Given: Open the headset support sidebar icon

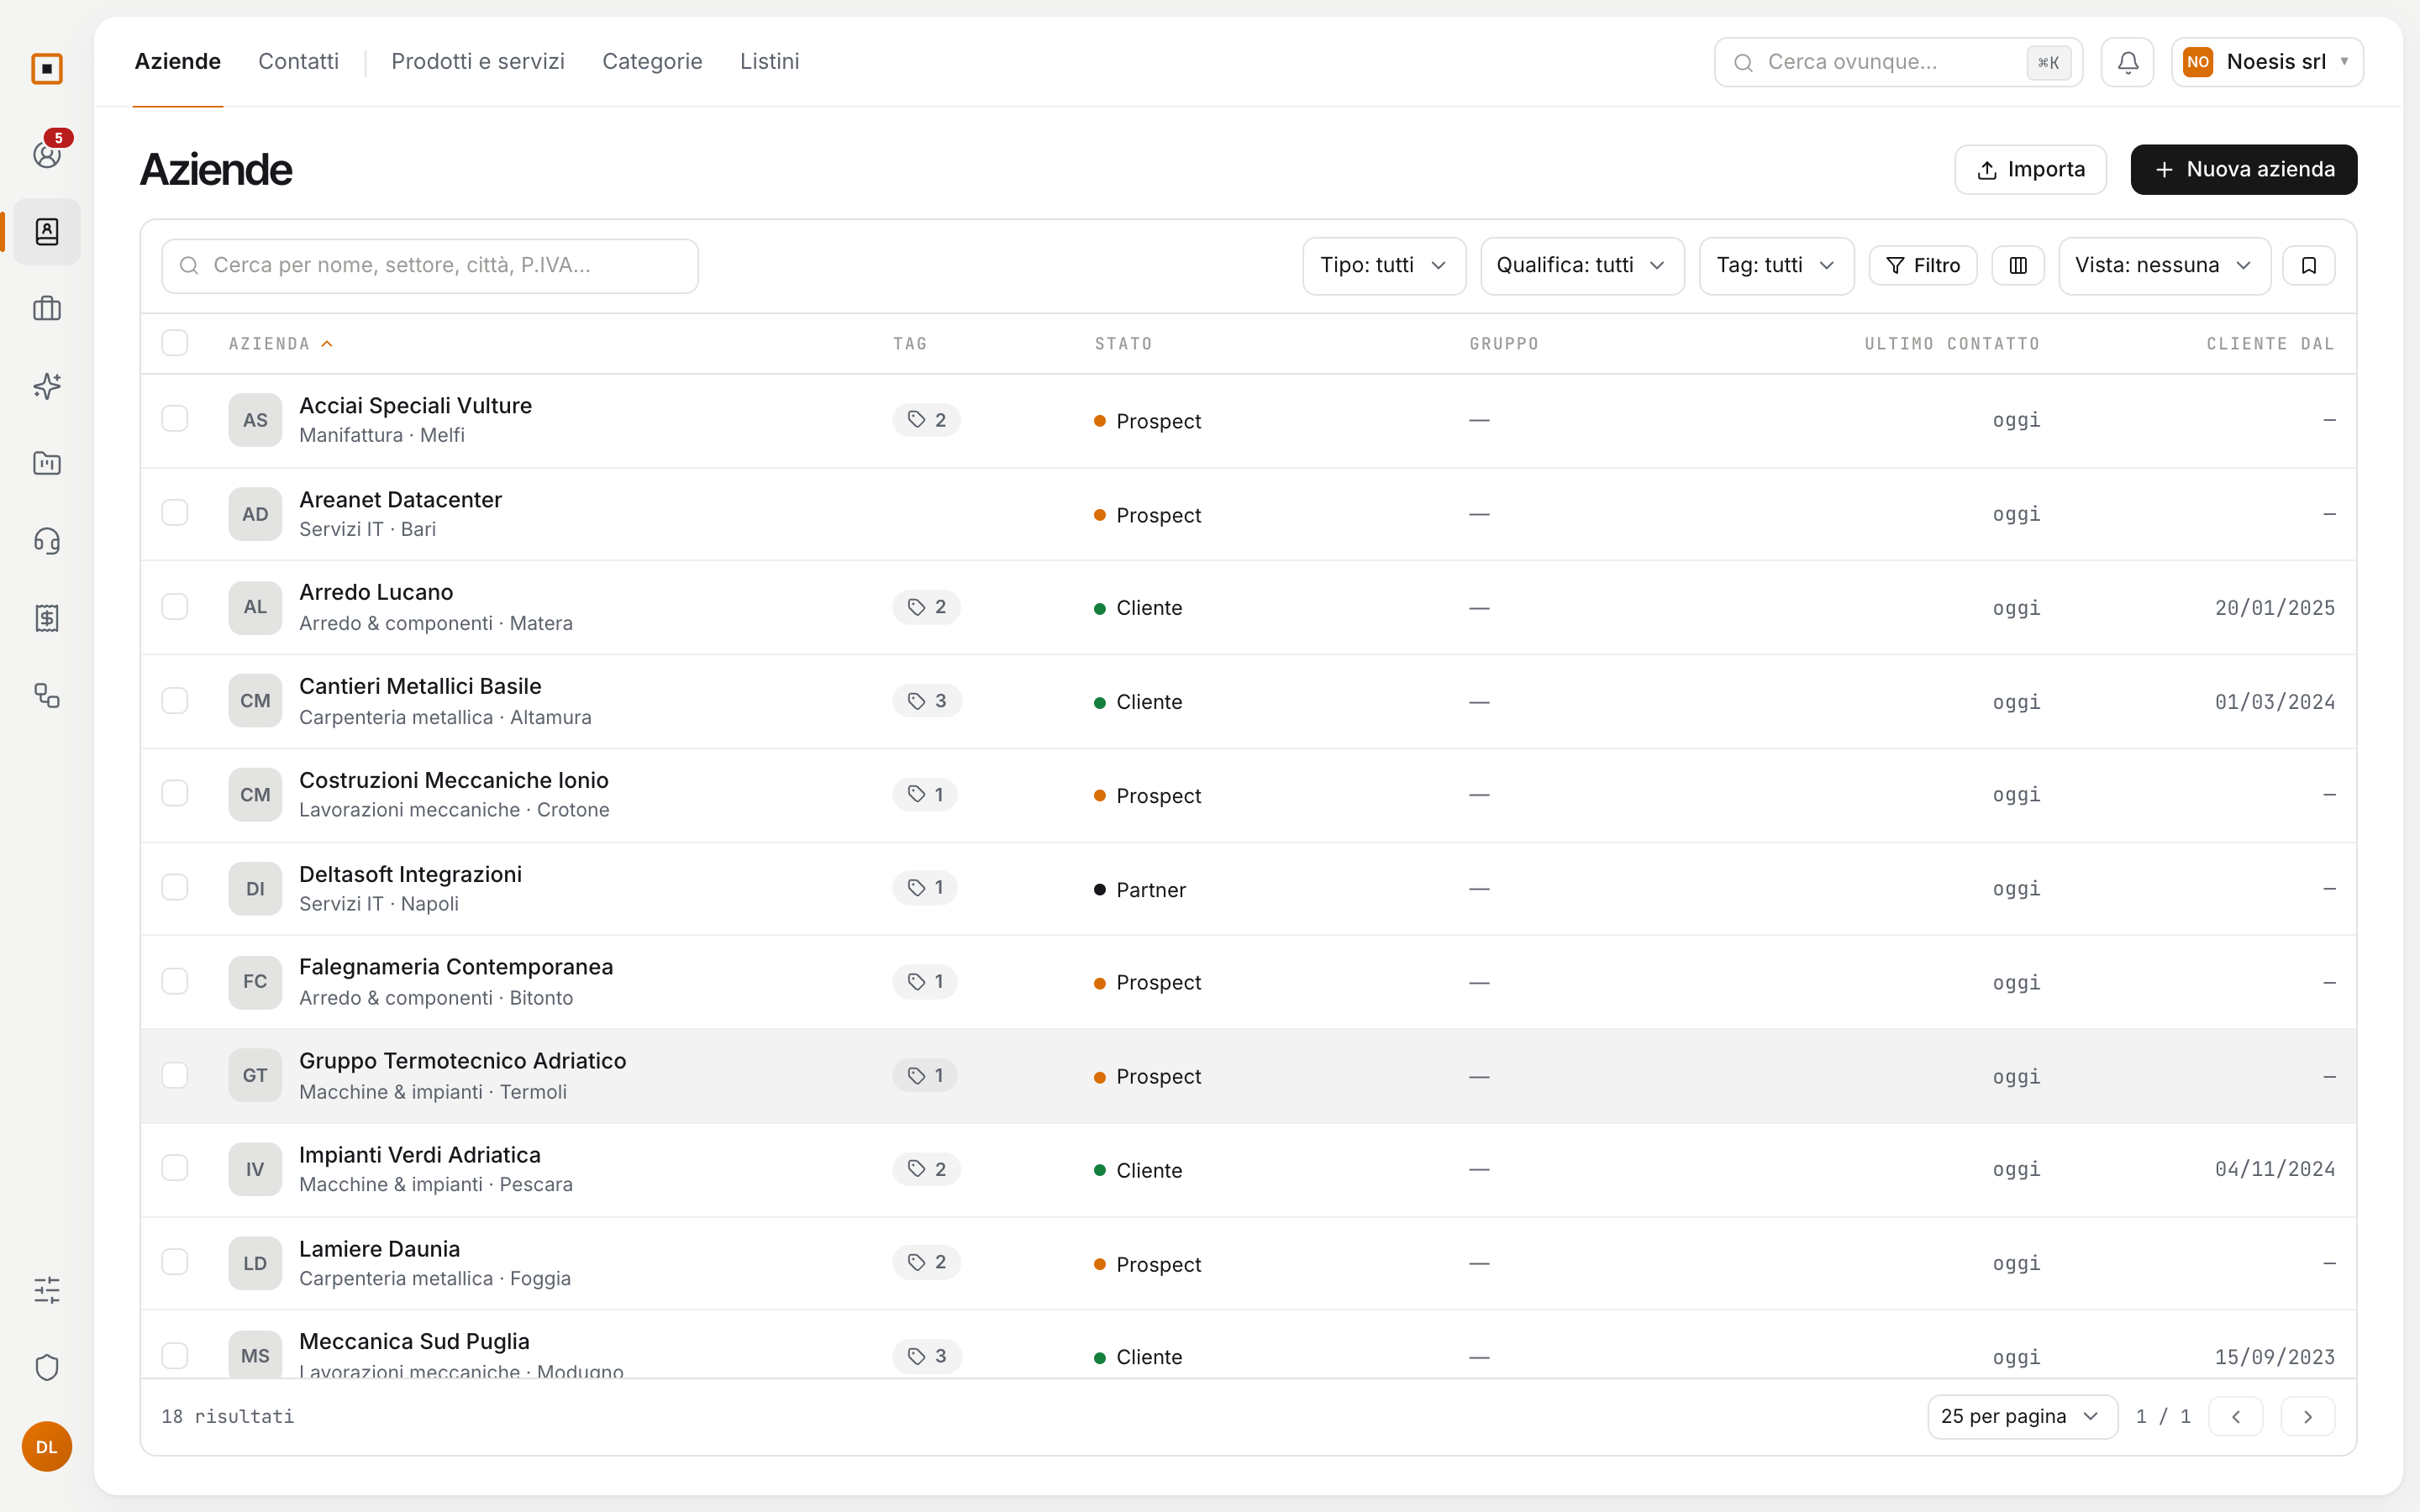Looking at the screenshot, I should 47,541.
